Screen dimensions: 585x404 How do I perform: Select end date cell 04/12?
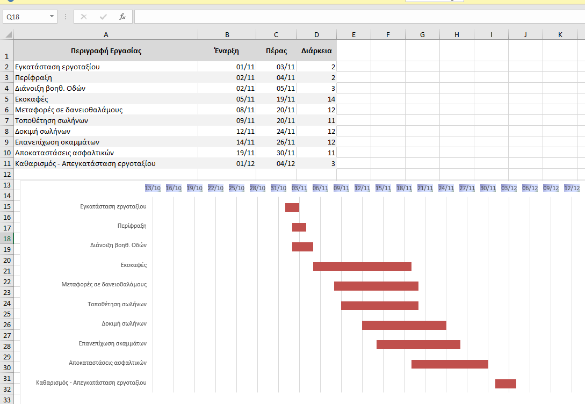276,164
